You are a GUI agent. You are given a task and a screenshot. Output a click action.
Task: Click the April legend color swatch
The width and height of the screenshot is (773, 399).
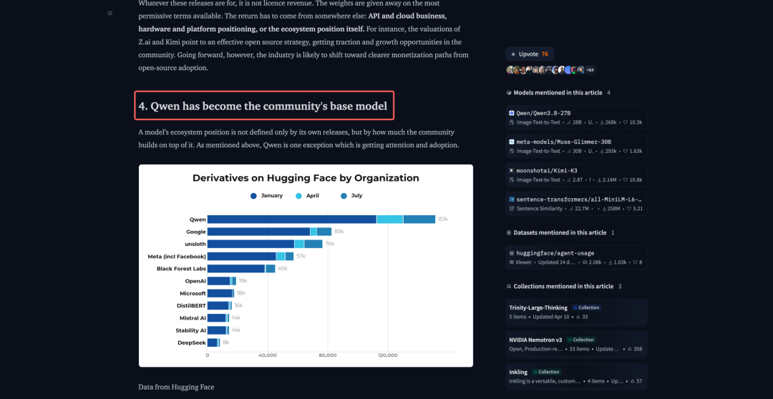coord(298,196)
